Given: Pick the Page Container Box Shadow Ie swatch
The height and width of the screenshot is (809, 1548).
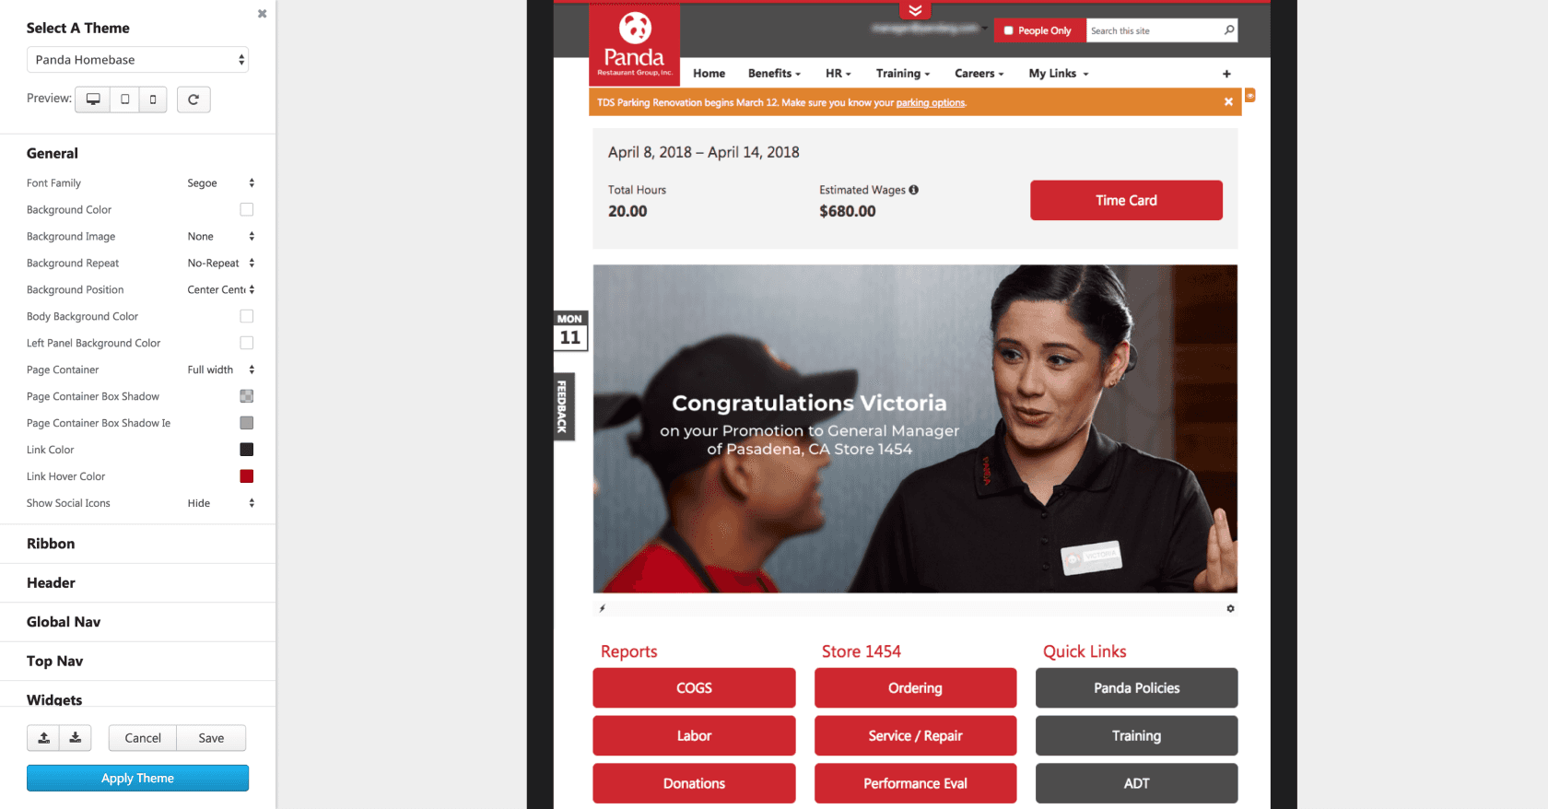Looking at the screenshot, I should (247, 424).
